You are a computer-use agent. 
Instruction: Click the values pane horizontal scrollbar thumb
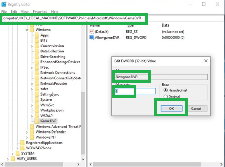tap(147, 164)
